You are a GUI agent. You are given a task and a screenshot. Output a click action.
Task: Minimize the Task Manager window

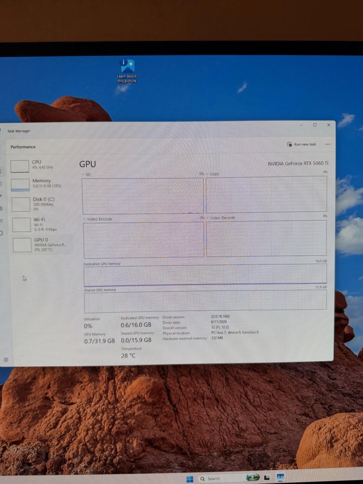tap(301, 125)
